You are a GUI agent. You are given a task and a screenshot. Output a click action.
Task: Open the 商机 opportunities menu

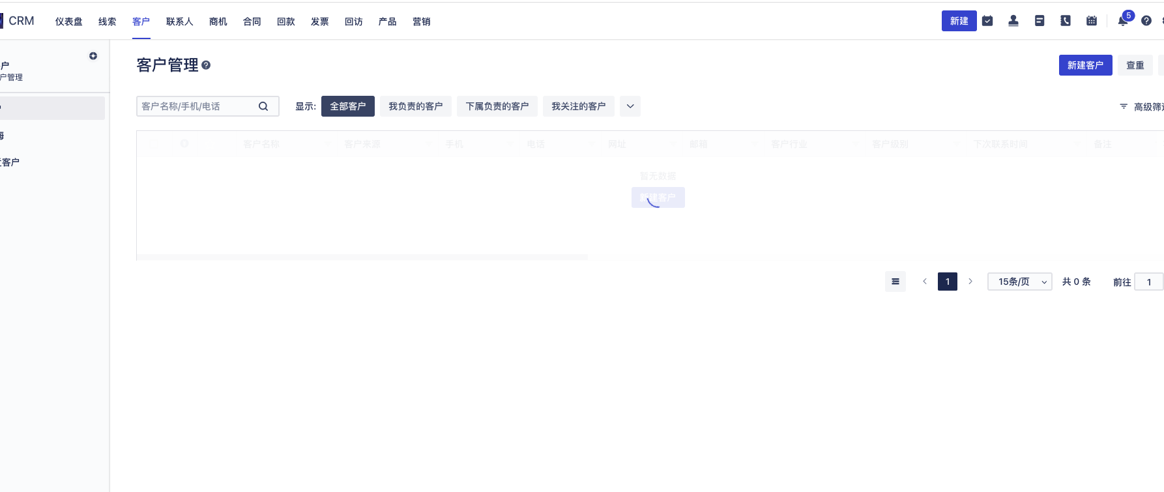[218, 22]
